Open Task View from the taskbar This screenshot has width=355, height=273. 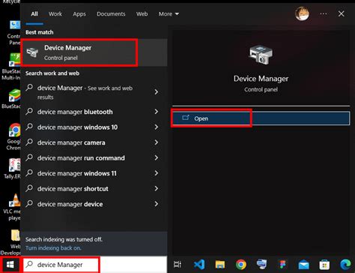[x=177, y=264]
